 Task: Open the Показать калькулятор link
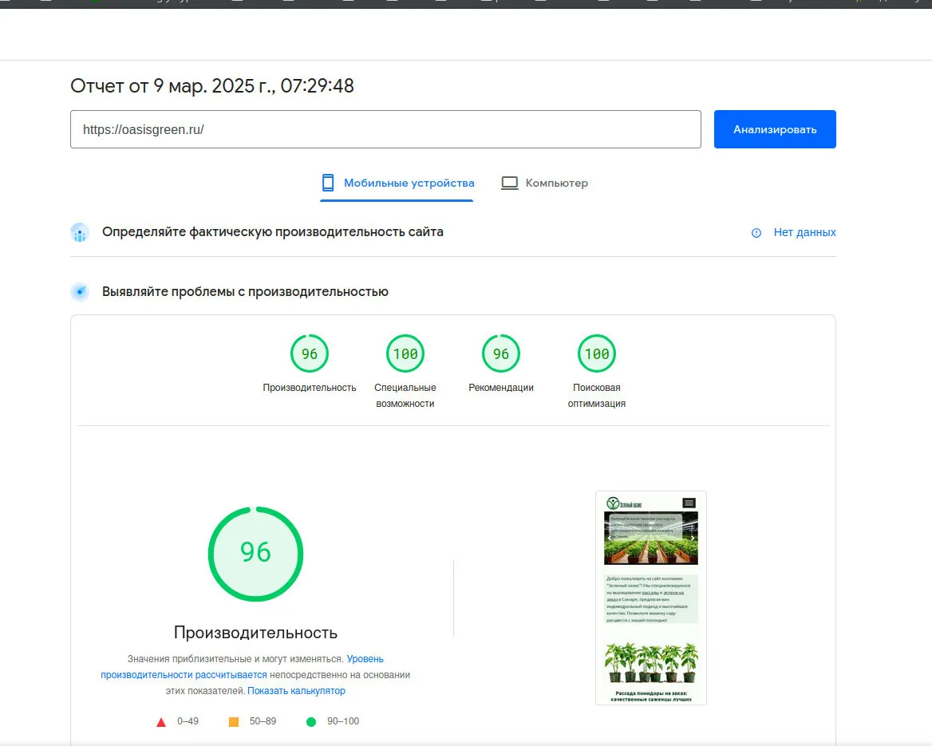(296, 691)
